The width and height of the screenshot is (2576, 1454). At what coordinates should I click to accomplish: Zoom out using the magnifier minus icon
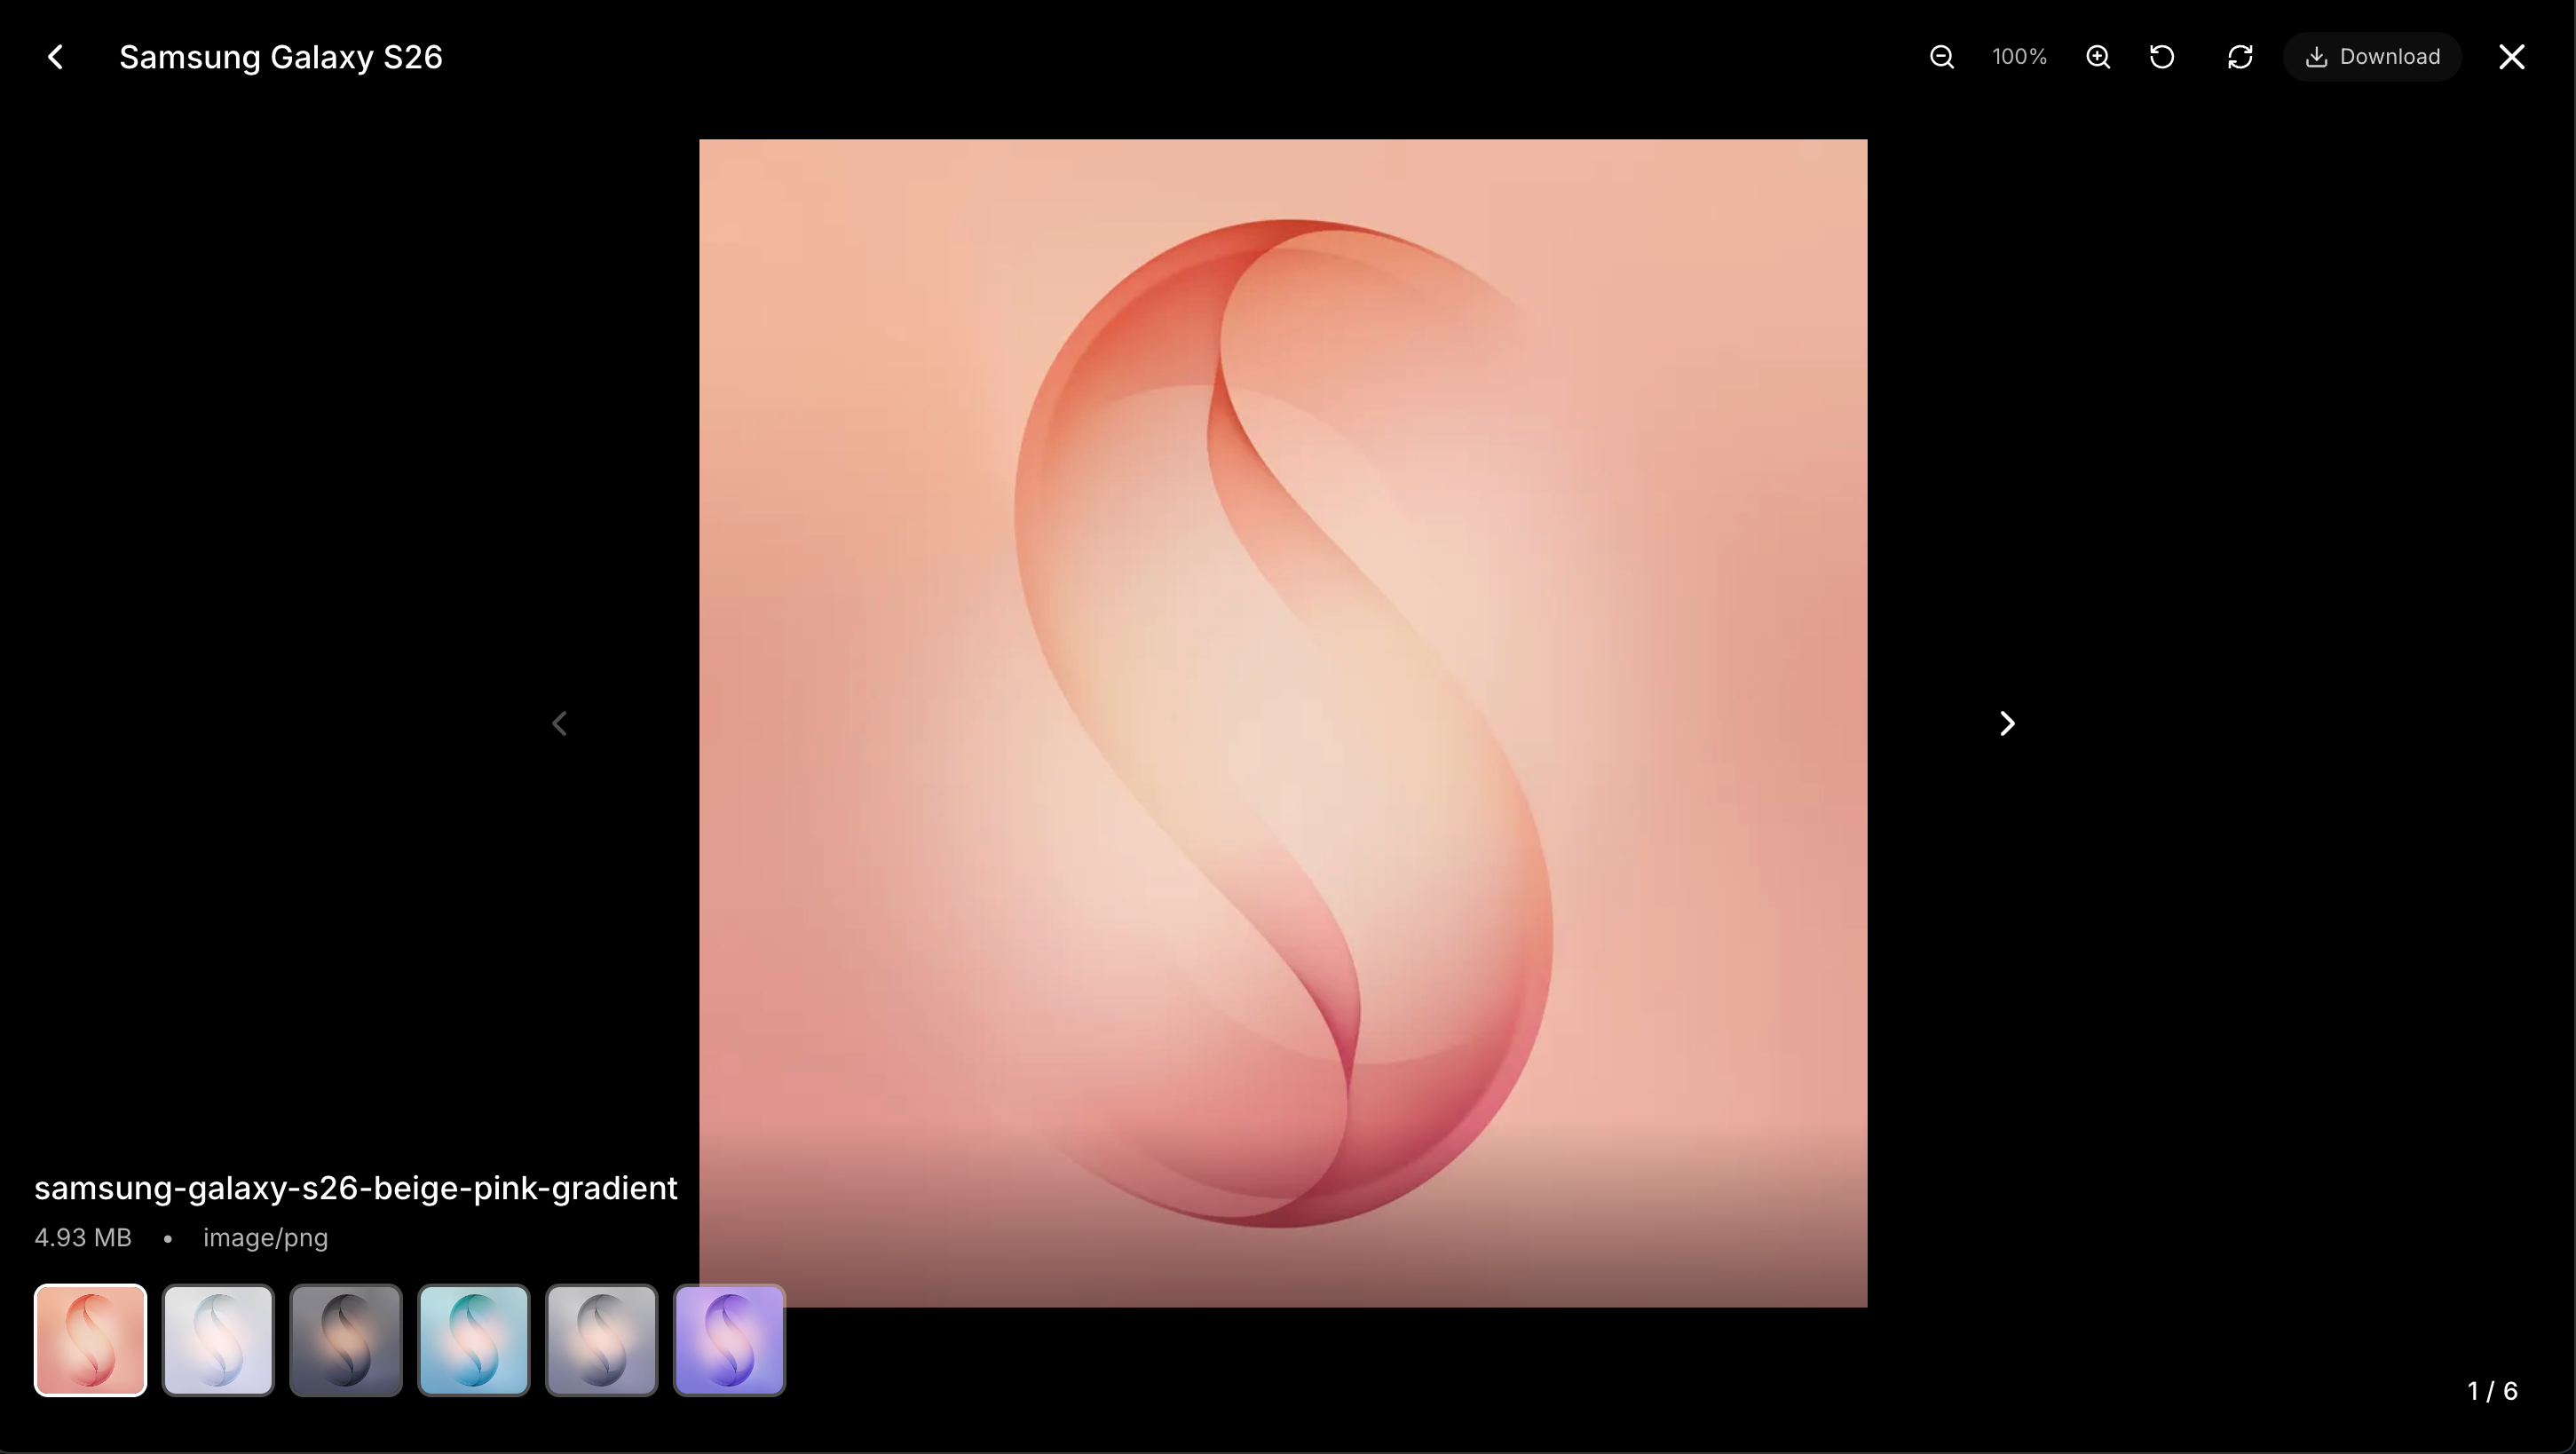click(1941, 57)
